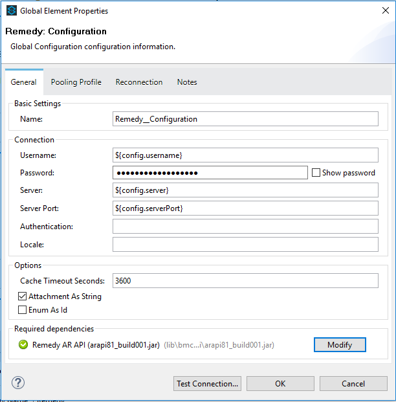Go to the Notes tab
The width and height of the screenshot is (396, 402).
tap(187, 82)
